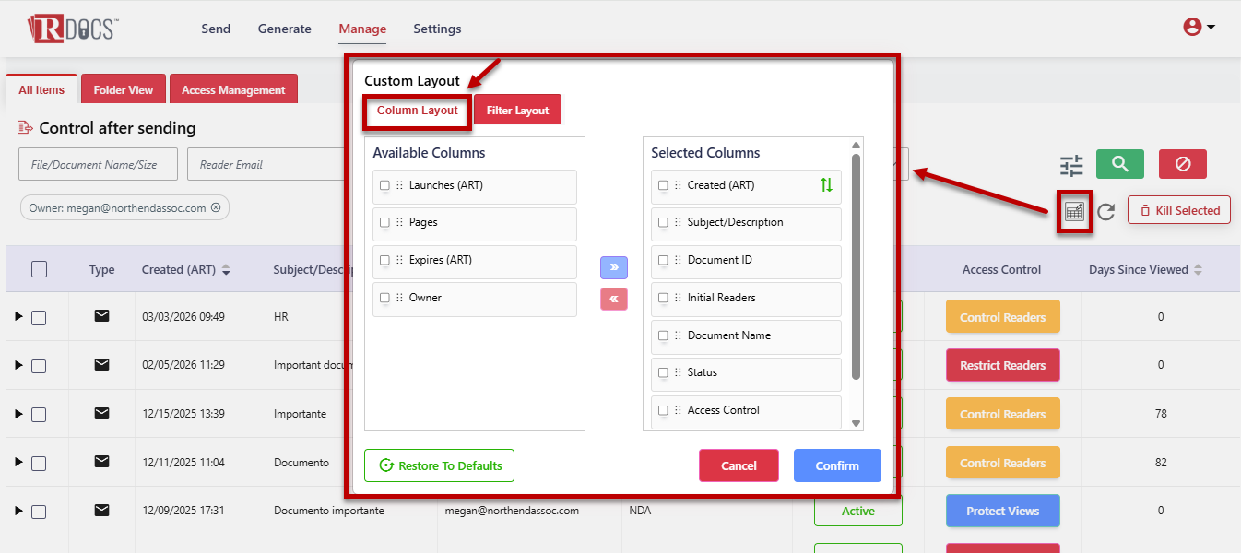
Task: Move columns left with red double-arrow button
Action: tap(614, 299)
